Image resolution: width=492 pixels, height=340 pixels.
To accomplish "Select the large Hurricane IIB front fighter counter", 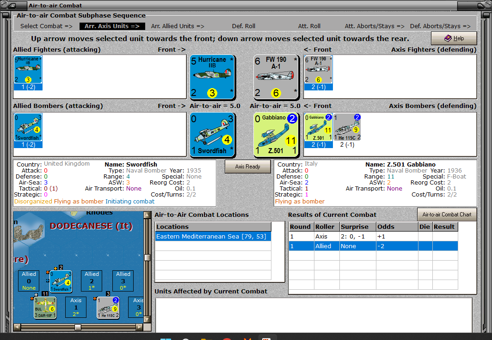I will coord(212,77).
